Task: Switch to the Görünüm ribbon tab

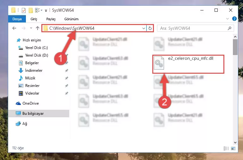Action: 71,19
